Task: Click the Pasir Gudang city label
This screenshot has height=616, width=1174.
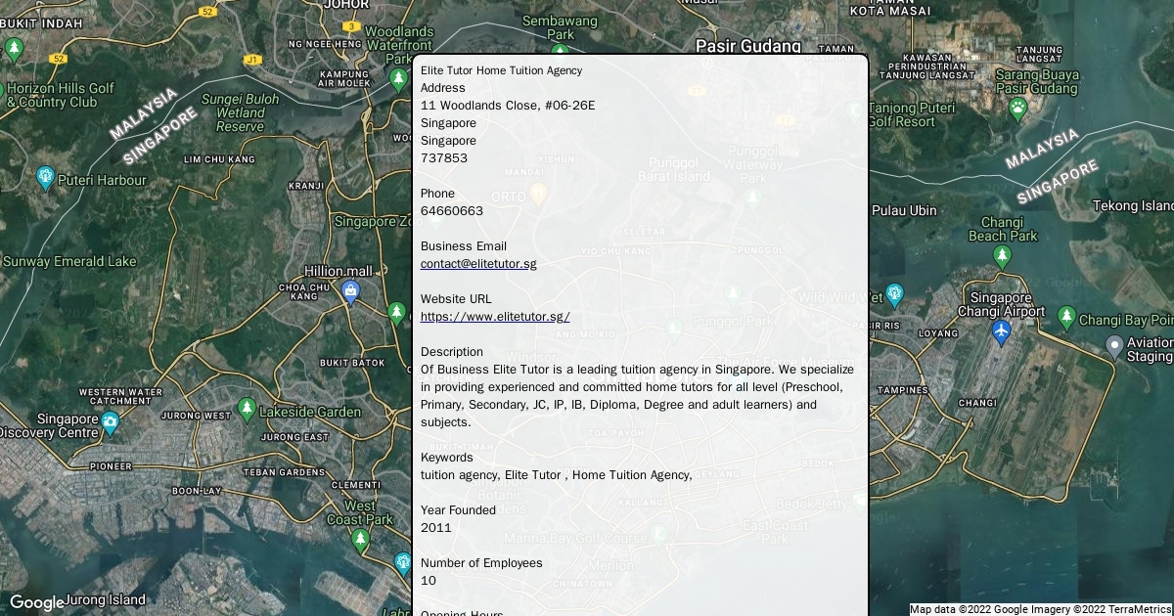Action: (x=747, y=46)
